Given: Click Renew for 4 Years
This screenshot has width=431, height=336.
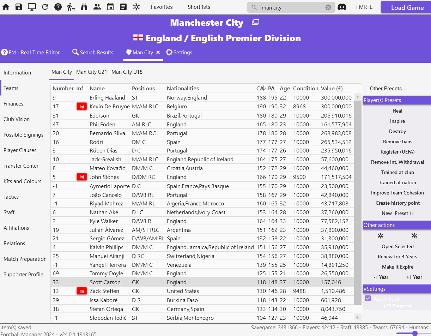Looking at the screenshot, I should pyautogui.click(x=397, y=257).
